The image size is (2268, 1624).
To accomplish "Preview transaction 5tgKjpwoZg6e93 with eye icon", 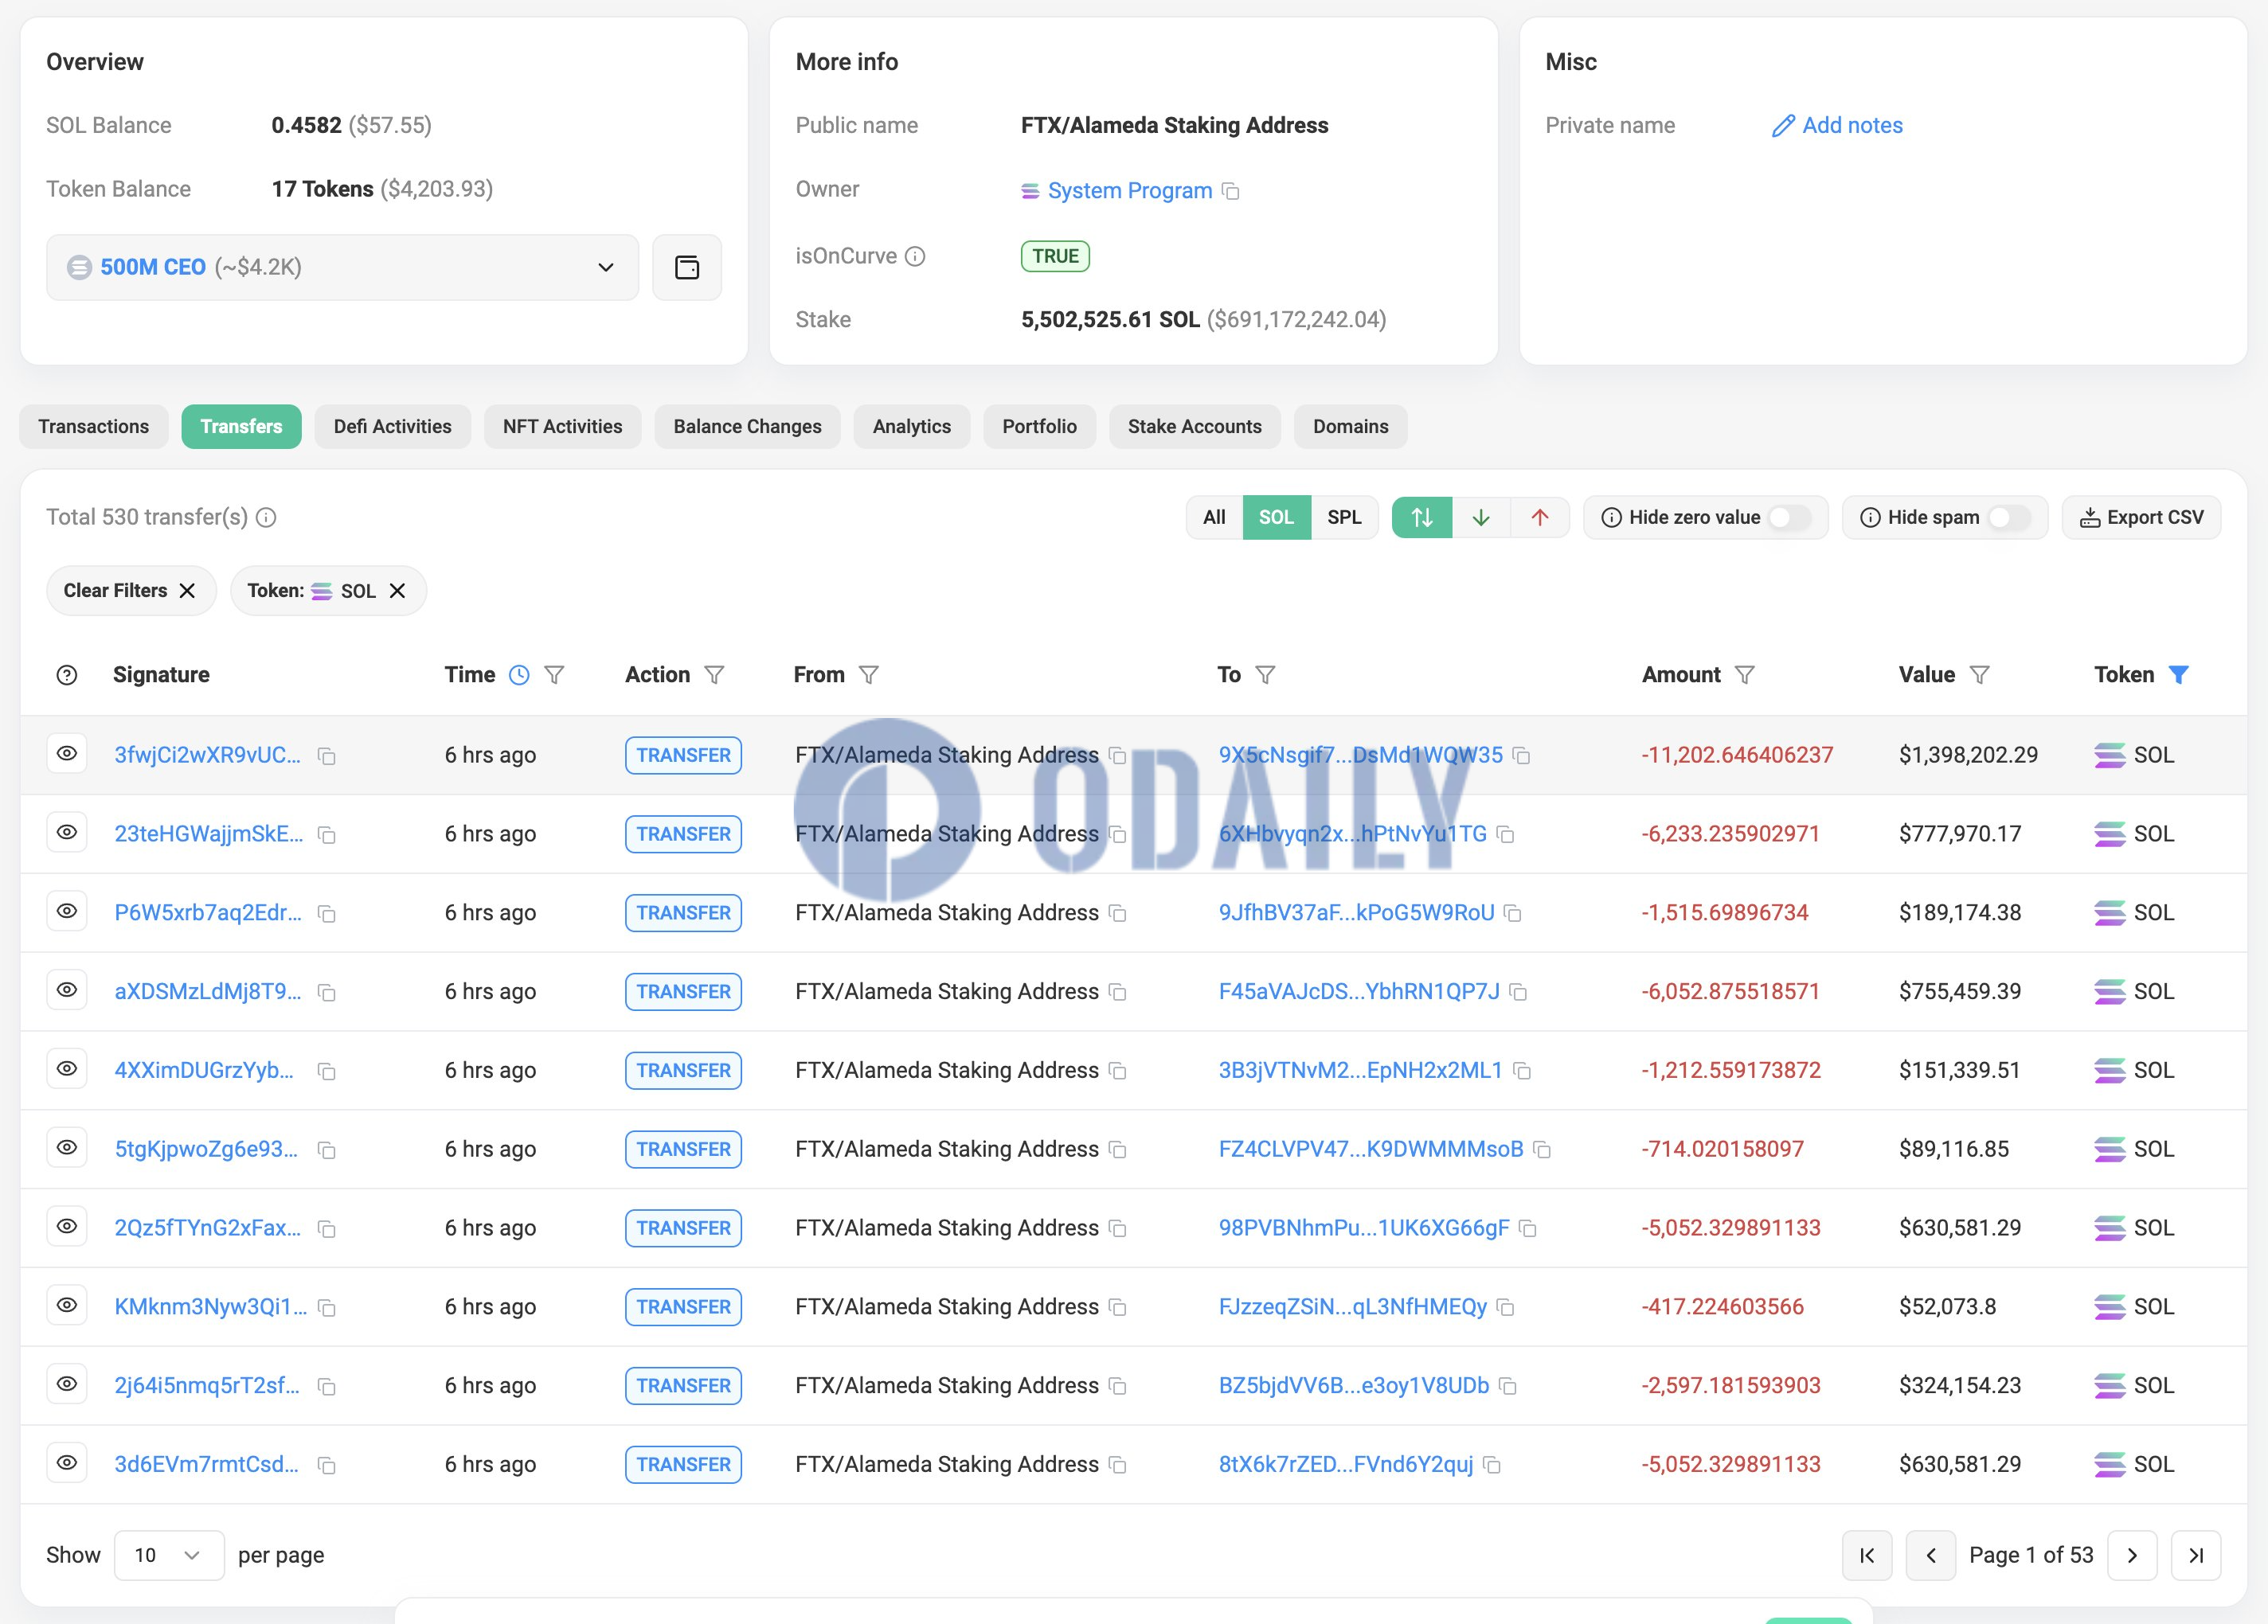I will pyautogui.click(x=67, y=1147).
